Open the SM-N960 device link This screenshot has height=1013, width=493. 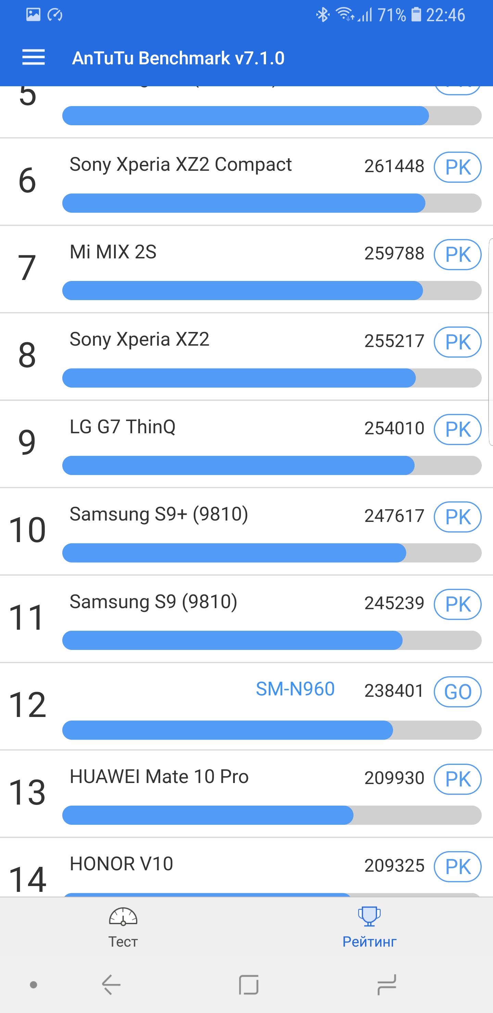(295, 689)
